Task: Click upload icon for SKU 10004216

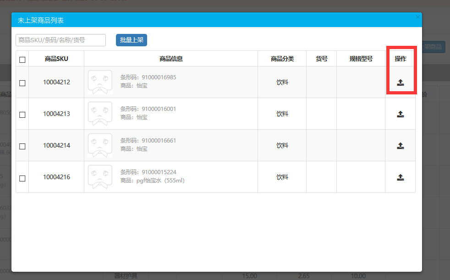Action: 401,177
